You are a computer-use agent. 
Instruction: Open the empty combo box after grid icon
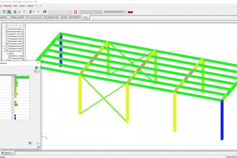[x=60, y=12]
